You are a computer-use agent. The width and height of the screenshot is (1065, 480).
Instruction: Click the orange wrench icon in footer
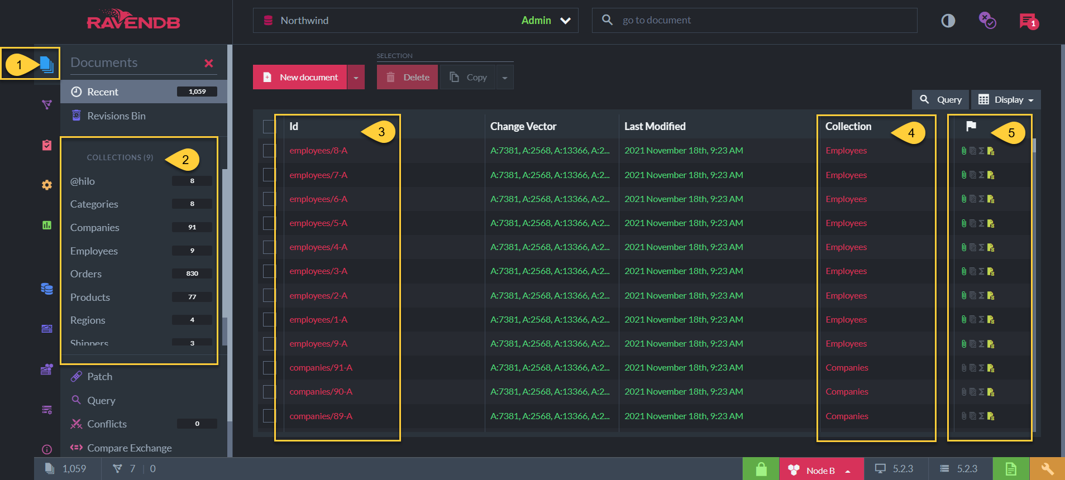pyautogui.click(x=1047, y=469)
